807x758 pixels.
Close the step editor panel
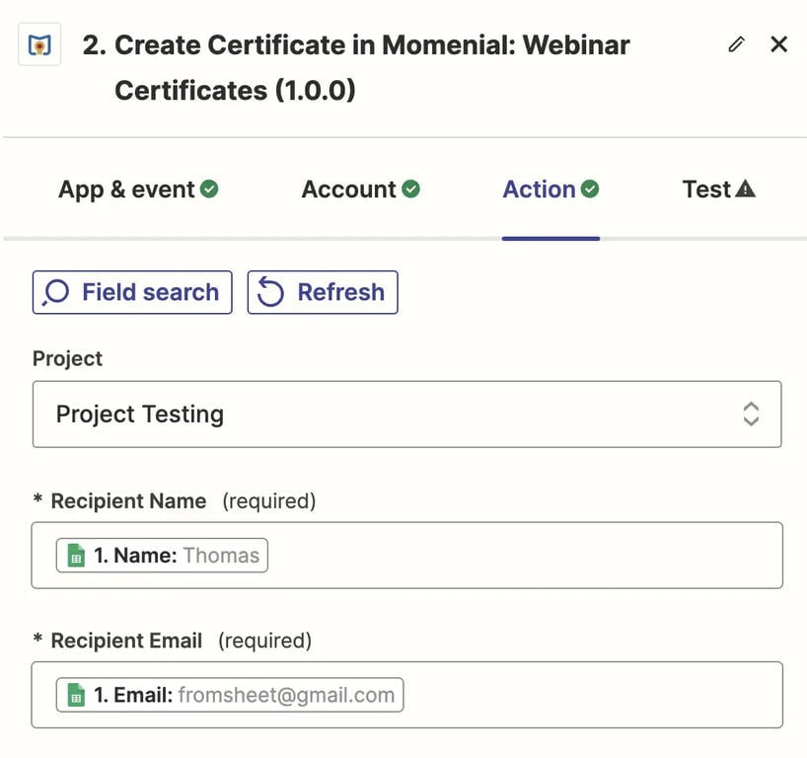778,44
